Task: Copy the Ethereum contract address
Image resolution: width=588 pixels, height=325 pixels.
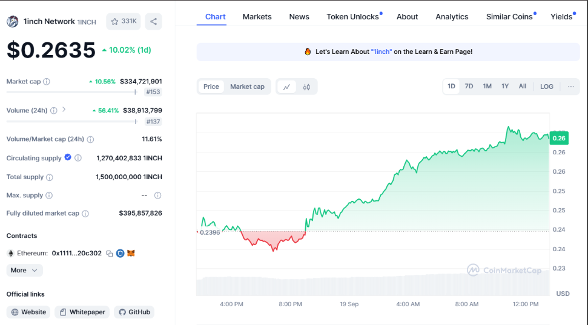Action: 110,254
